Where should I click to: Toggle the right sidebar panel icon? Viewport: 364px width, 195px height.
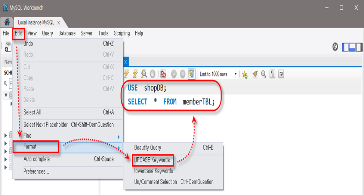(x=359, y=47)
